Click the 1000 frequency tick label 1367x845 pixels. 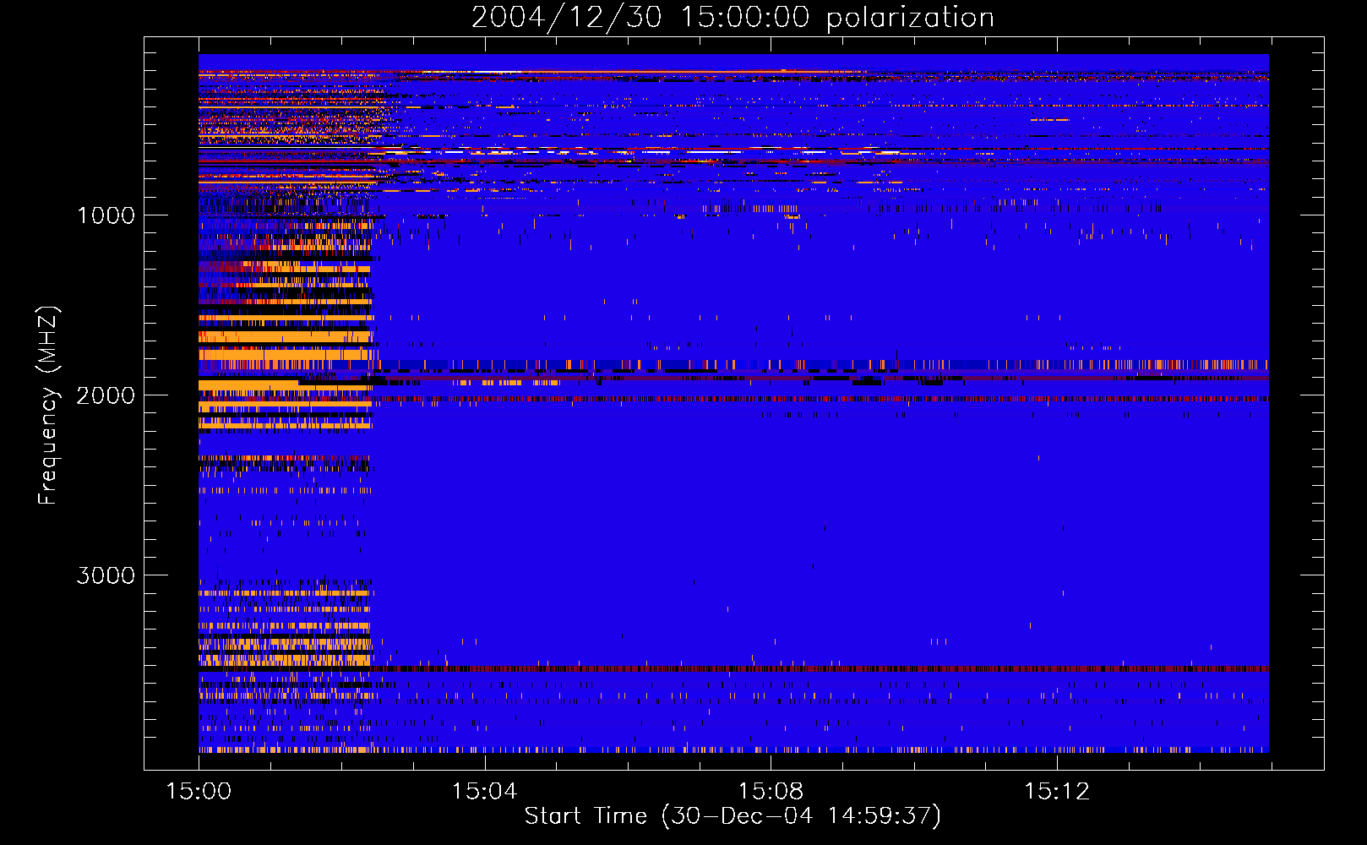(x=106, y=215)
